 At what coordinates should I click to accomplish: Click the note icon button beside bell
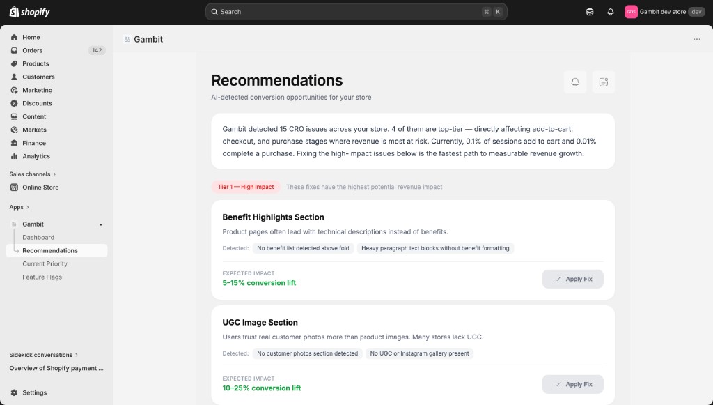tap(604, 82)
